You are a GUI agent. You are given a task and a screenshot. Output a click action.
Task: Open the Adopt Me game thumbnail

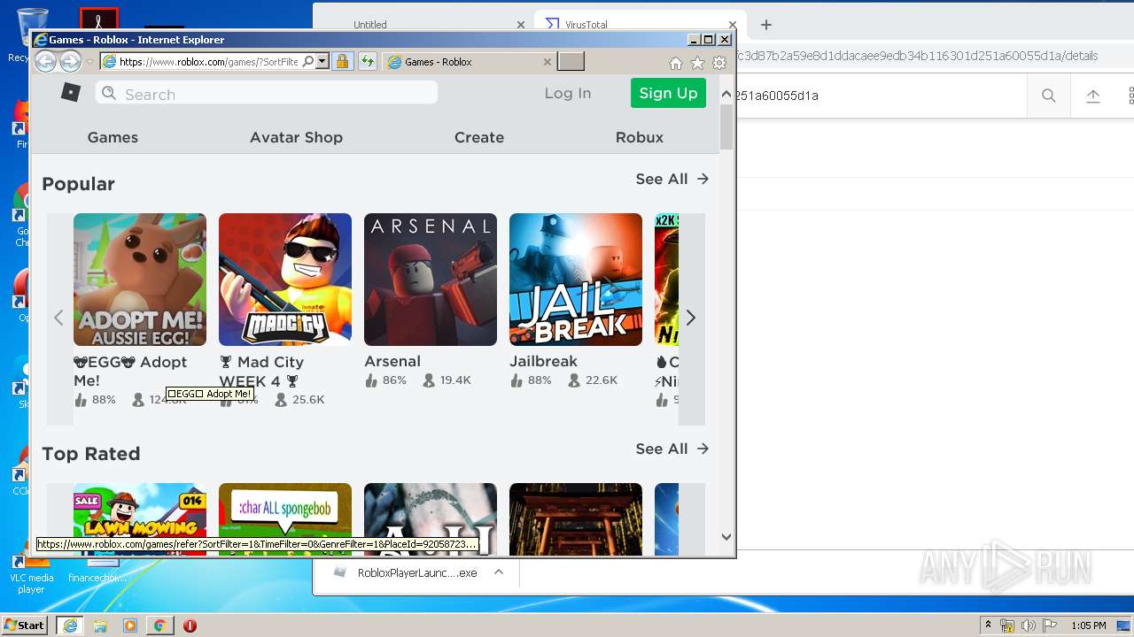(140, 280)
